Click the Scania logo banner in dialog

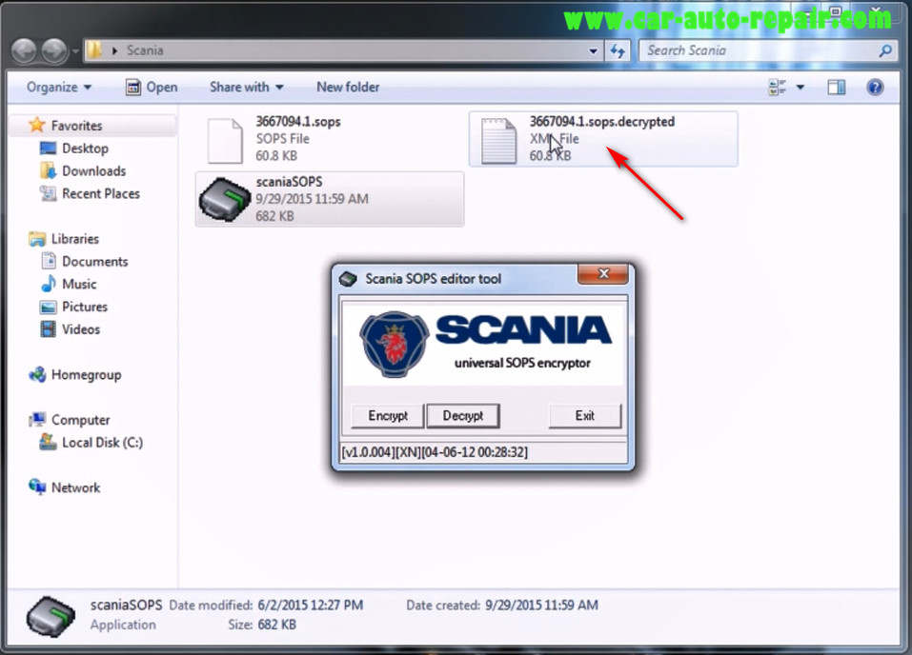pyautogui.click(x=483, y=344)
